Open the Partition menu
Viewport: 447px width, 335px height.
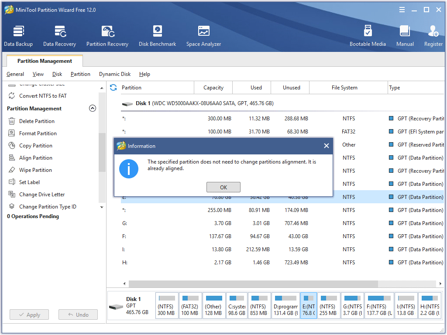coord(80,74)
